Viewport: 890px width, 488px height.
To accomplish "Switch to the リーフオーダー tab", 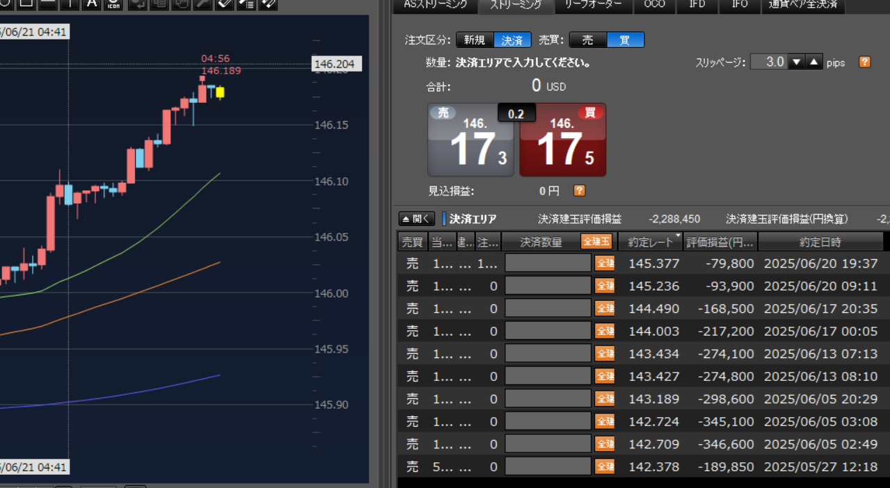I will [594, 5].
